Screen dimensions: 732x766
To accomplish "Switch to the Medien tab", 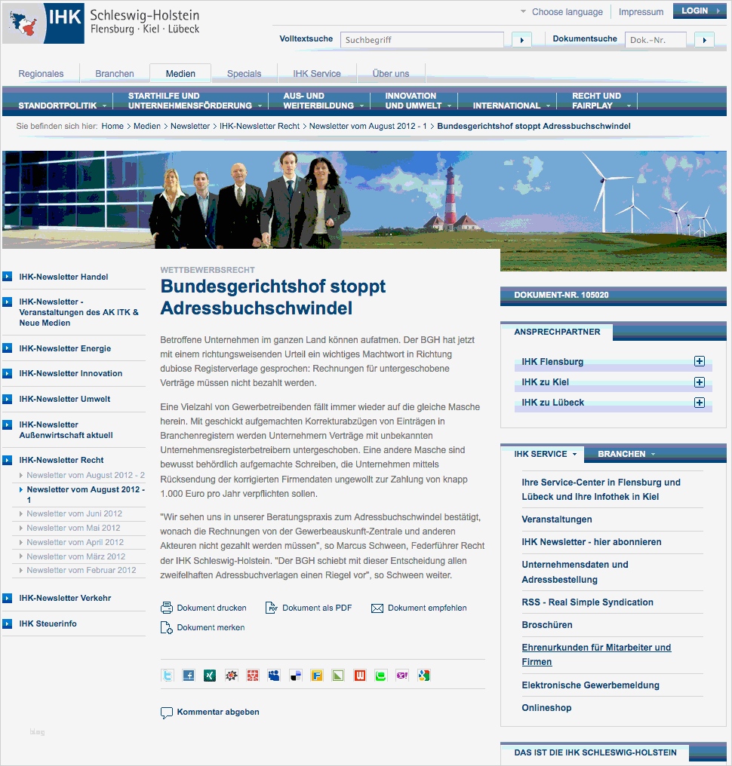I will (180, 73).
